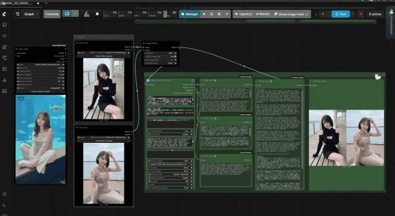
Task: Collapse the upper Face img node
Action: (77, 43)
